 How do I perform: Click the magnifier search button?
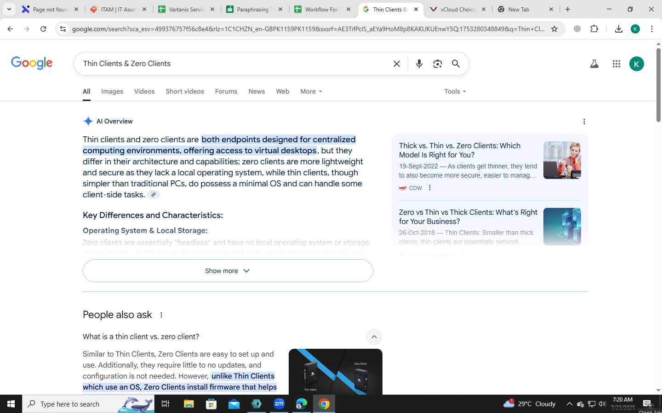click(x=456, y=64)
